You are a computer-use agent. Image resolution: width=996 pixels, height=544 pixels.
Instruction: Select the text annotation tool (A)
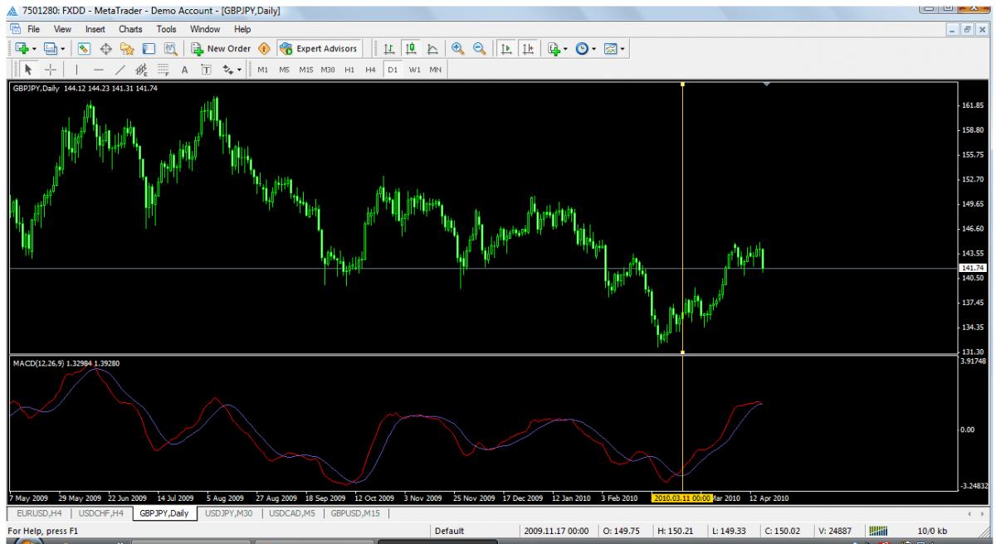pyautogui.click(x=184, y=69)
